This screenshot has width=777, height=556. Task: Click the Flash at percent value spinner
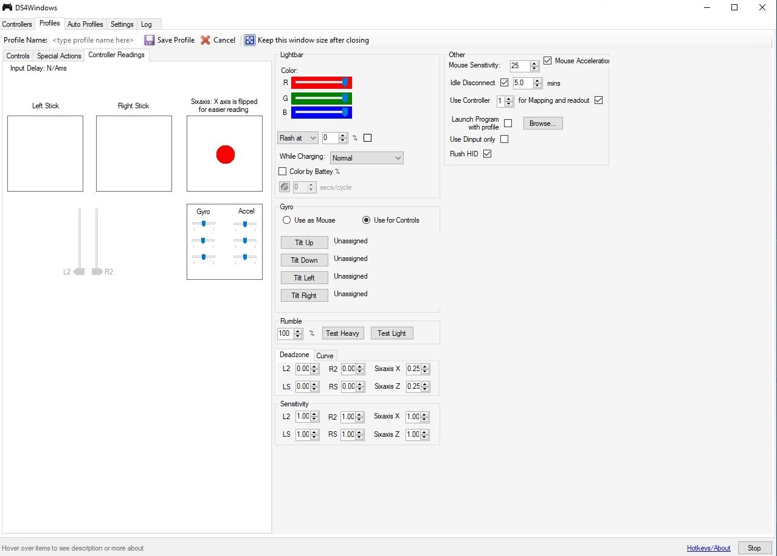point(335,138)
